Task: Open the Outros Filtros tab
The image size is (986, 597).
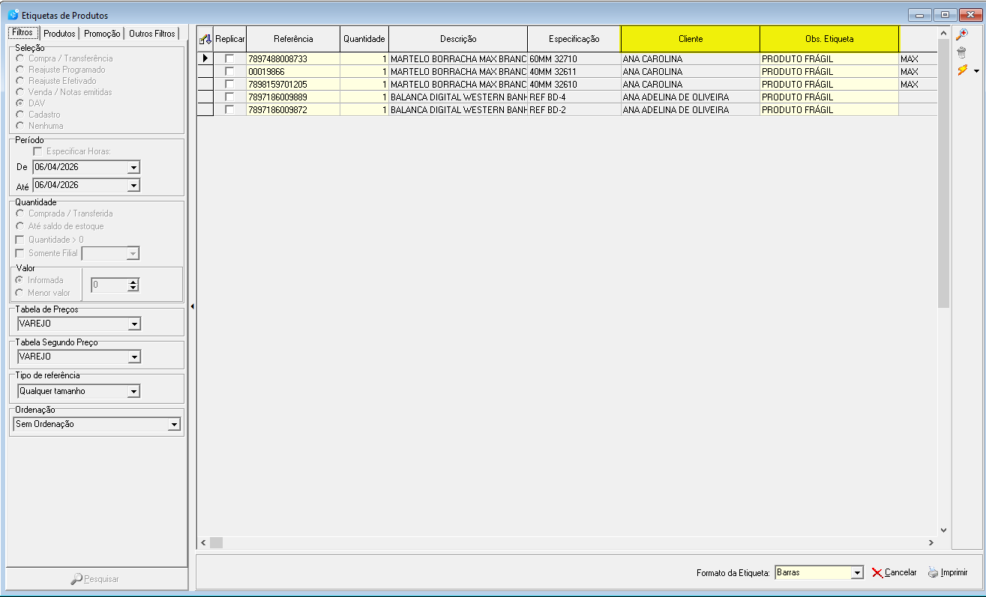Action: 152,34
